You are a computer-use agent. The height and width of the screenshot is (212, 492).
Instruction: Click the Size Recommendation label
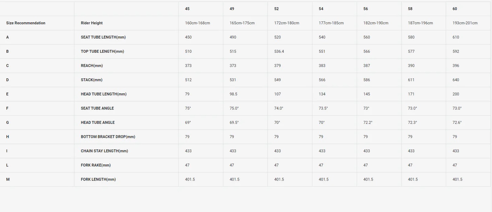point(26,23)
